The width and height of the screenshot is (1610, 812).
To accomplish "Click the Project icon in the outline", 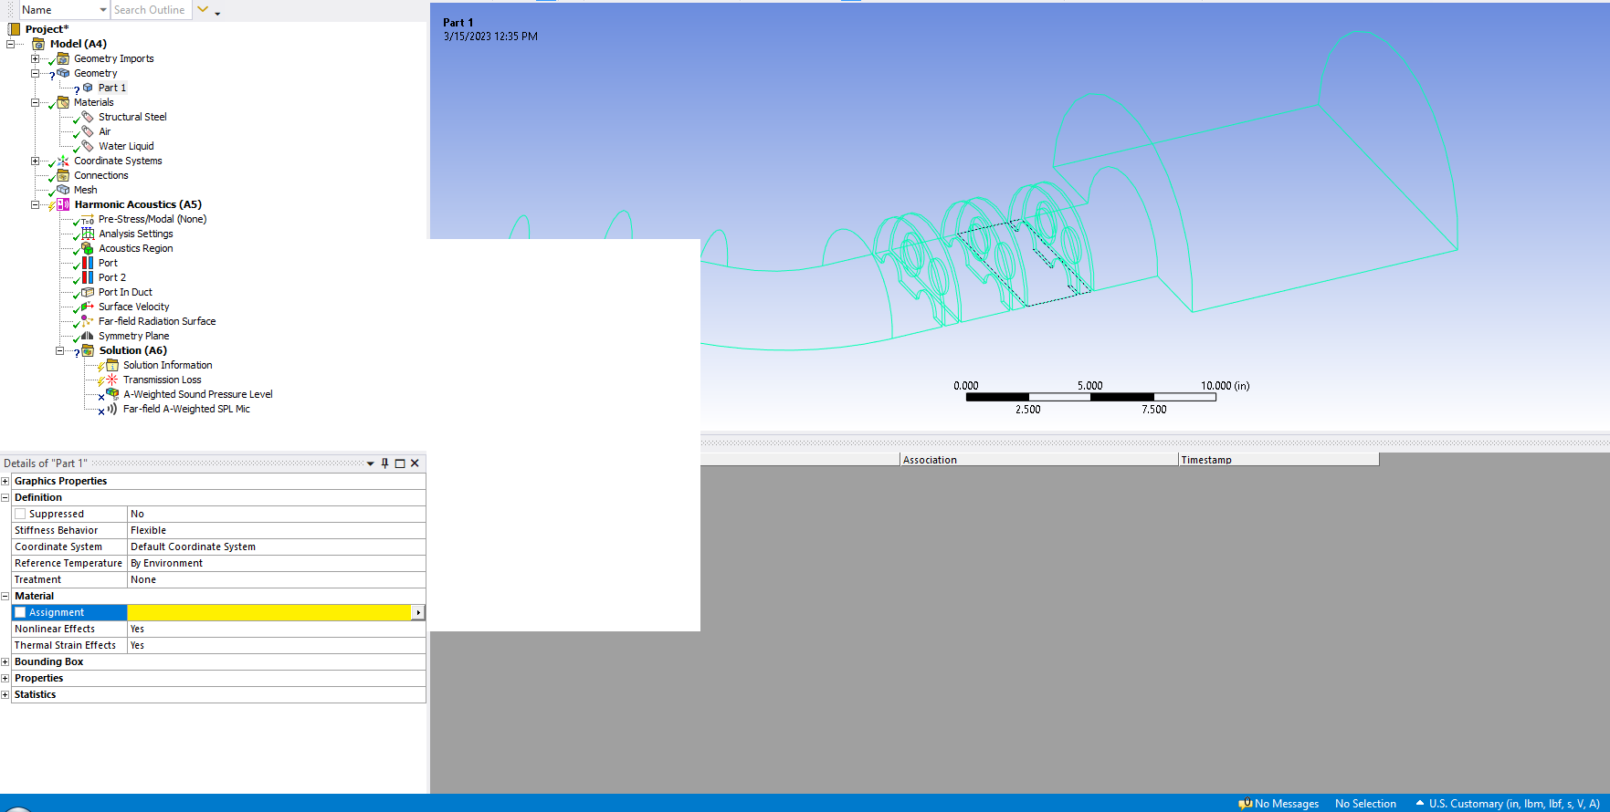I will [x=14, y=29].
